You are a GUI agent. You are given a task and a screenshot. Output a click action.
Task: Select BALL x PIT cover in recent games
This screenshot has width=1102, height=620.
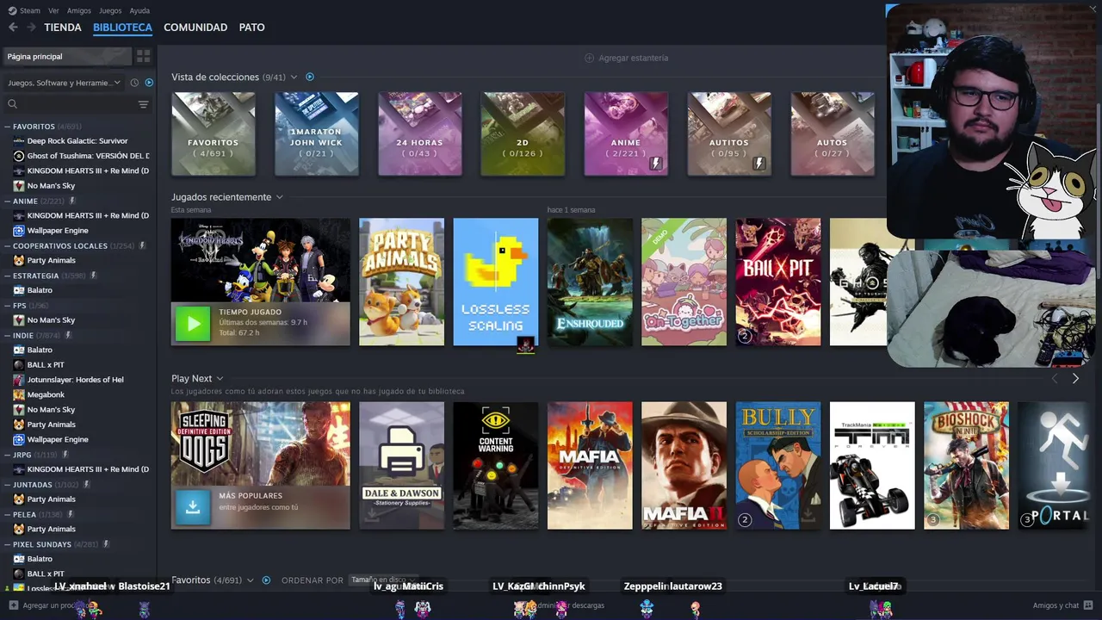click(778, 282)
